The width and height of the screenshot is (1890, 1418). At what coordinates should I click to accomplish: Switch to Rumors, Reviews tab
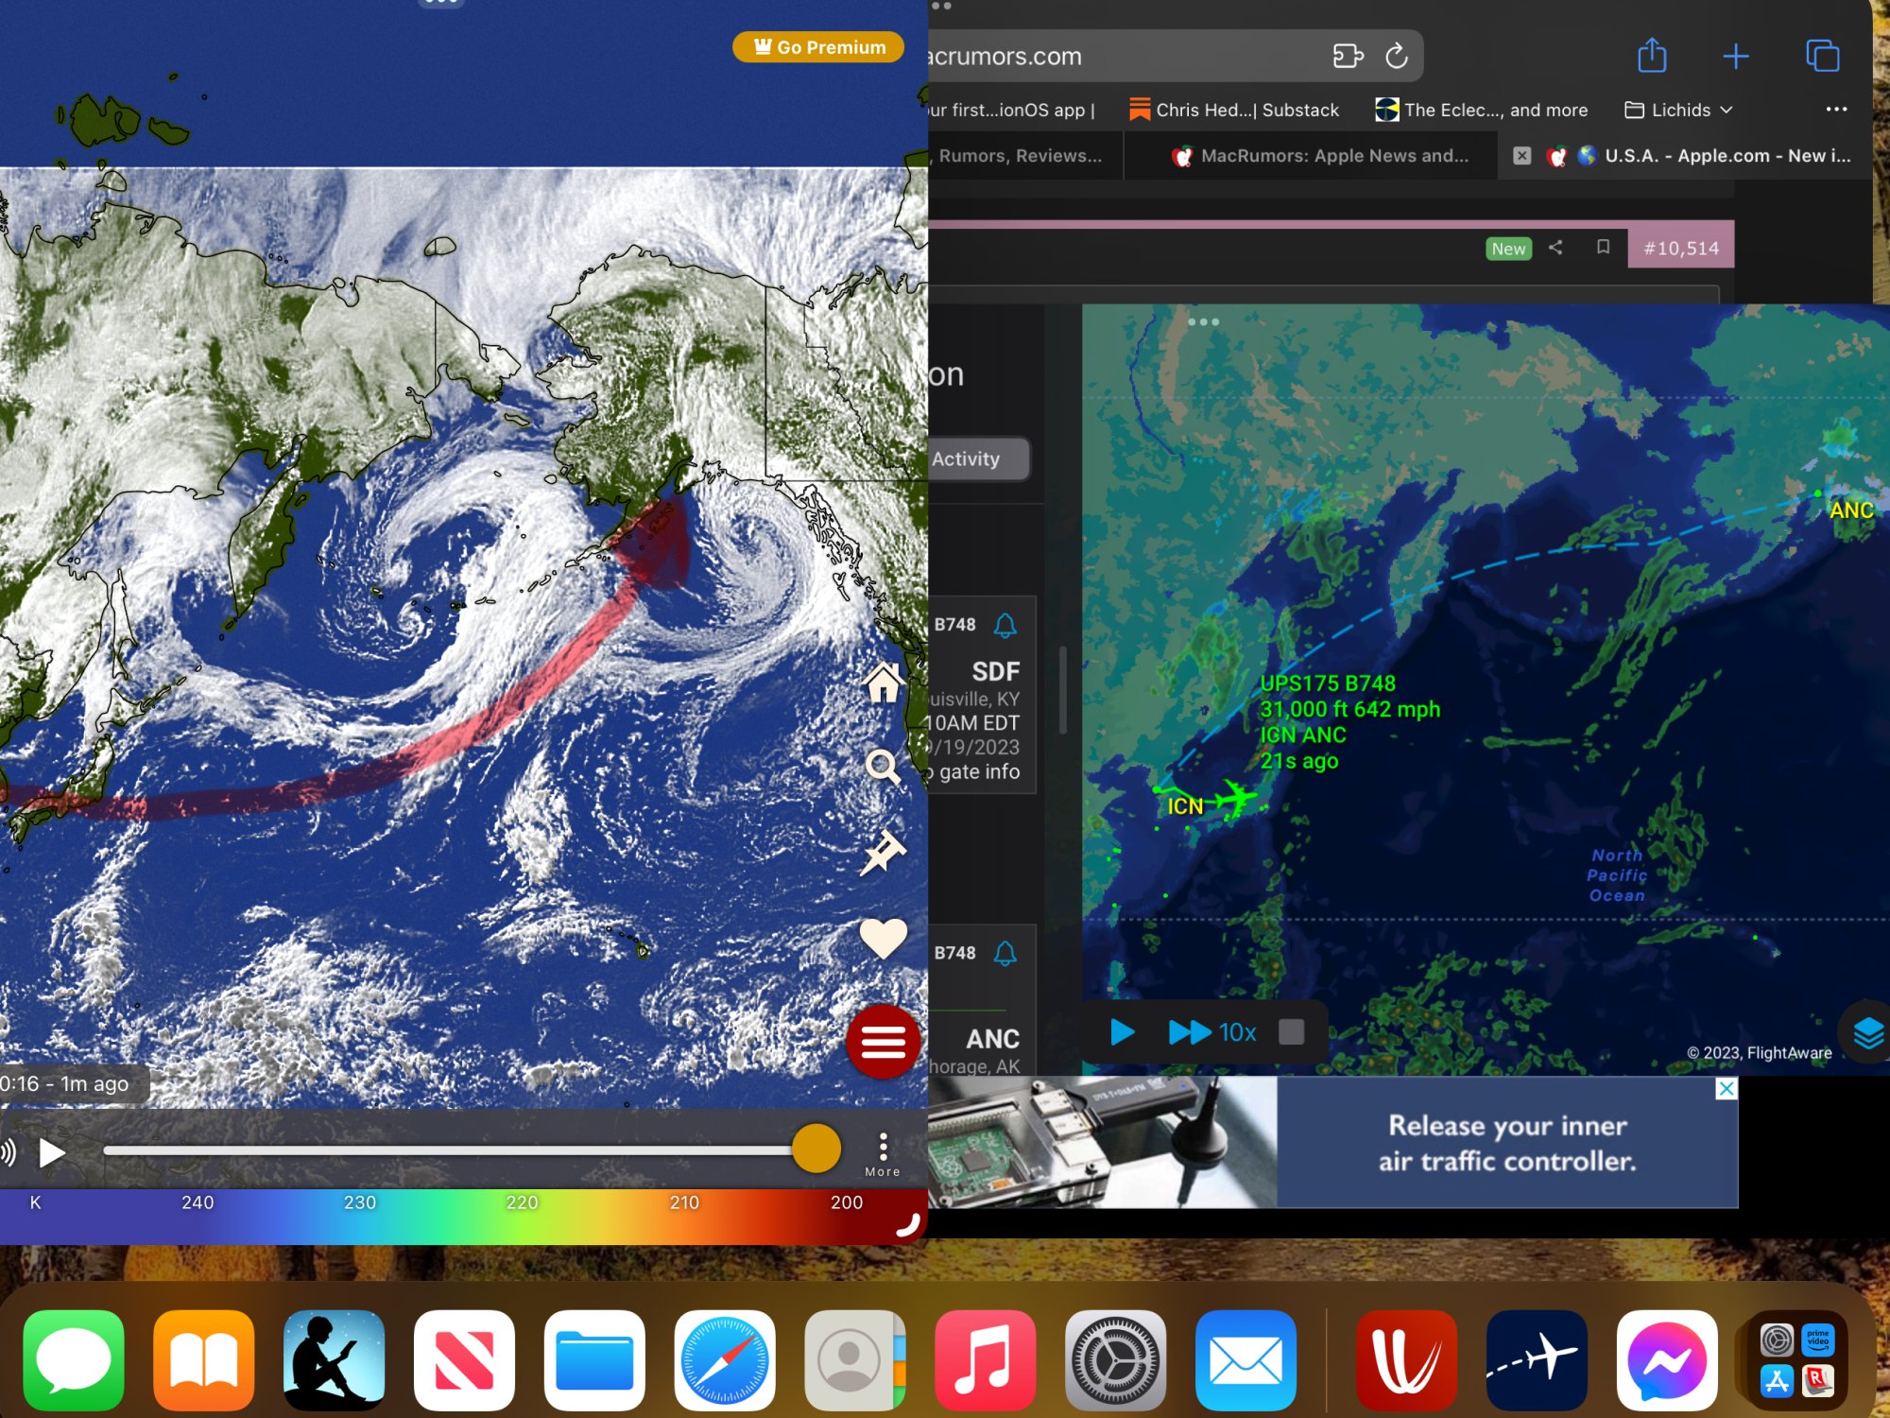1025,156
